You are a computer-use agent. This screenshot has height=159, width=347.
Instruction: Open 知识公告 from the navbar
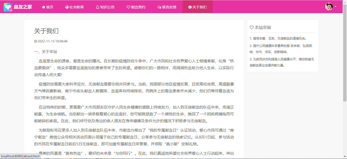105,7
